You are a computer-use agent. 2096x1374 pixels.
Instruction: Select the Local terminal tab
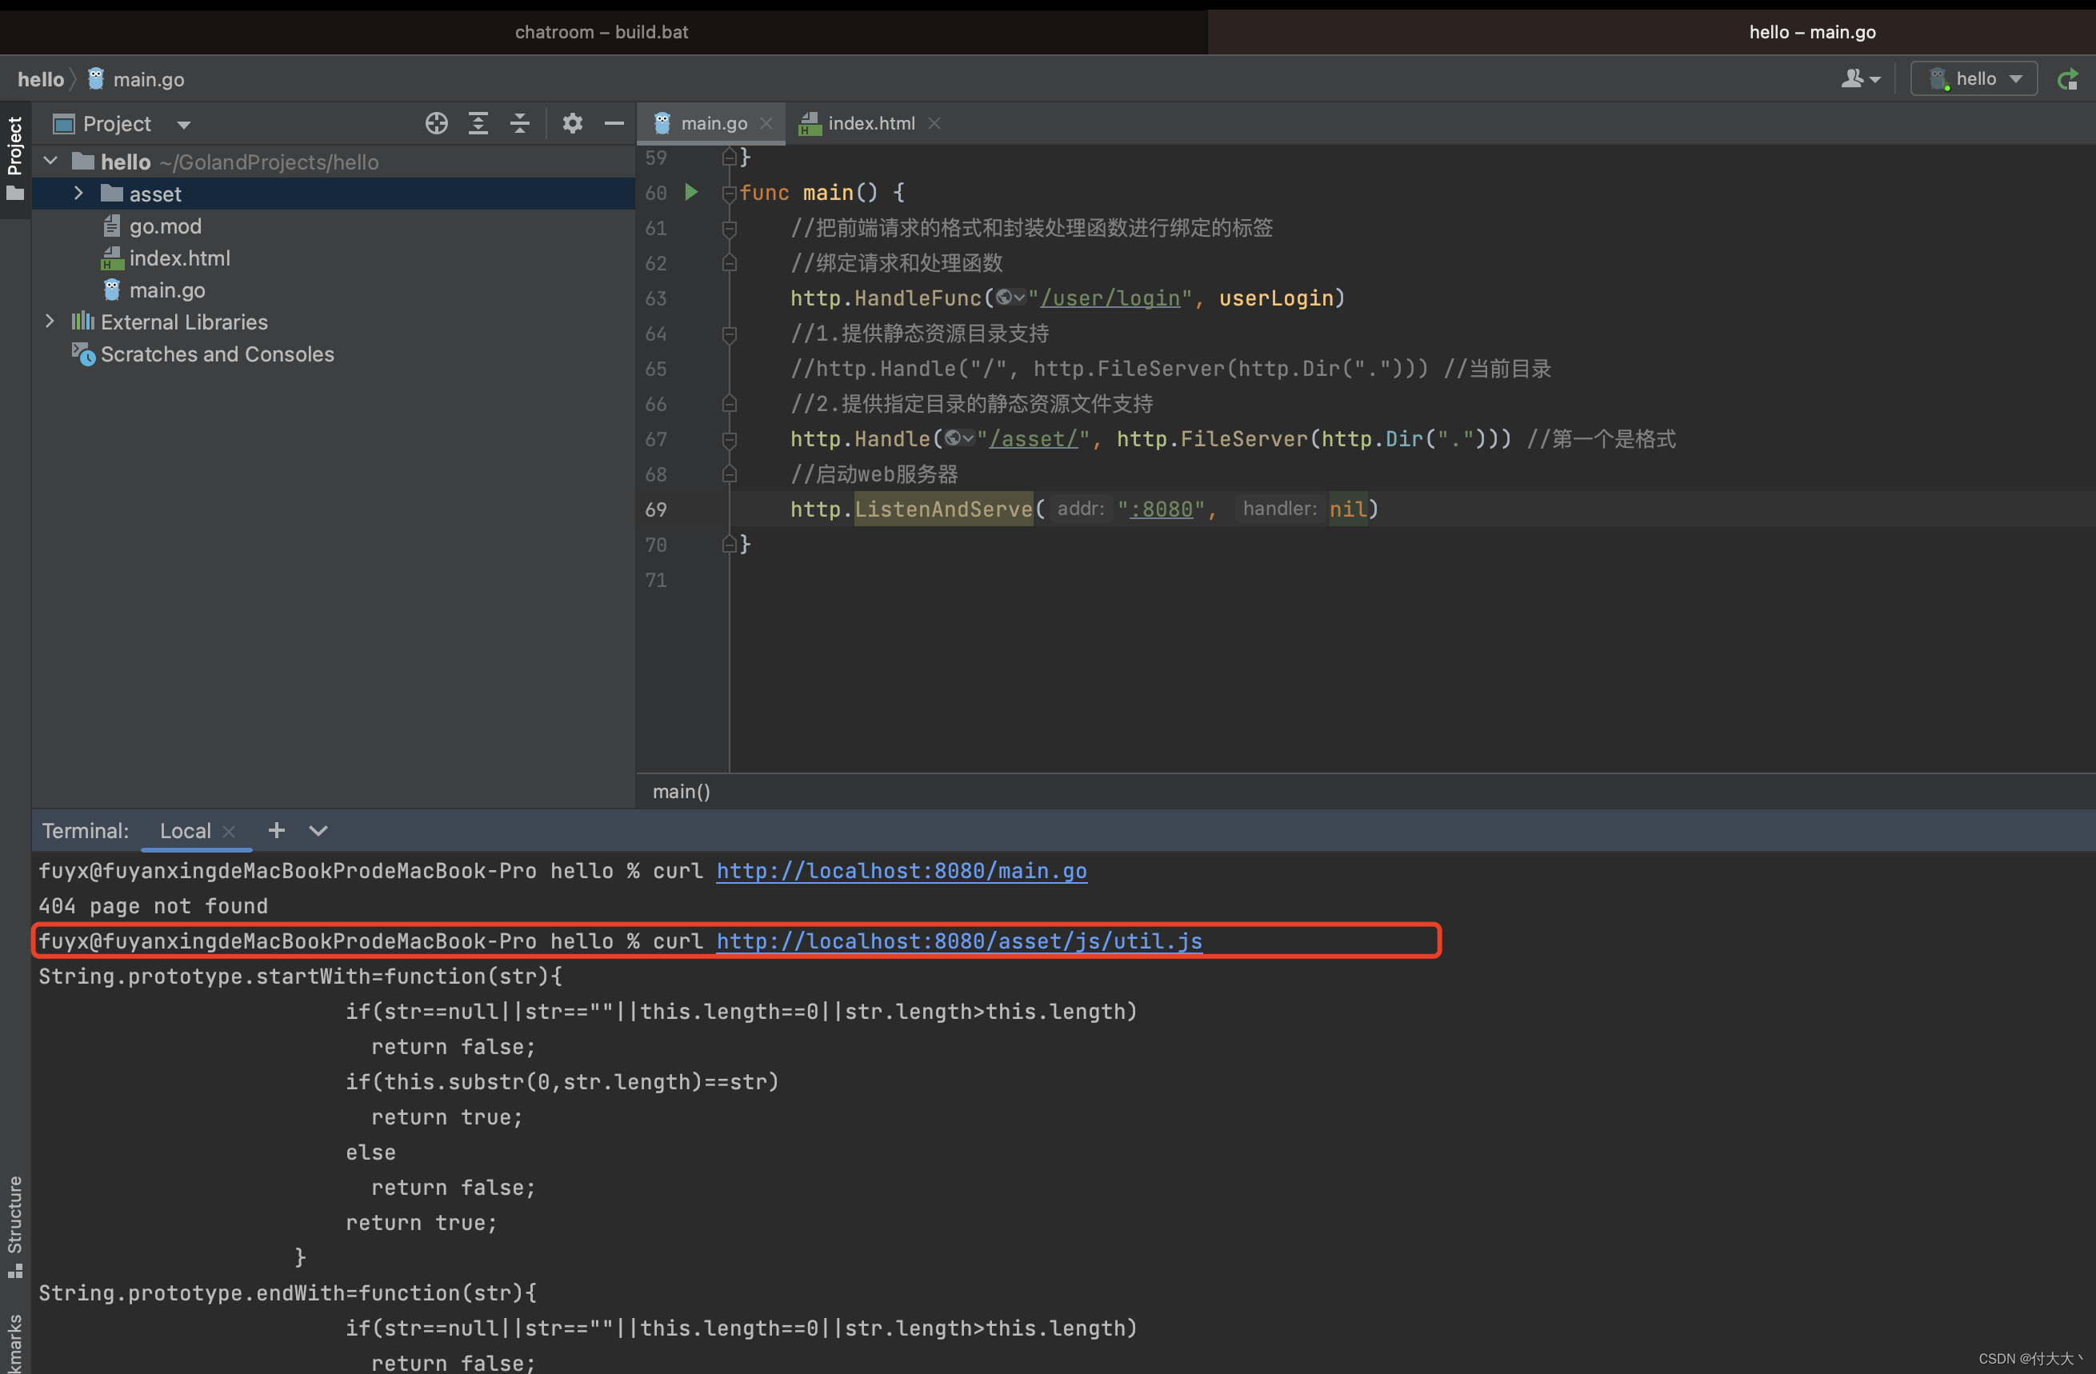185,831
